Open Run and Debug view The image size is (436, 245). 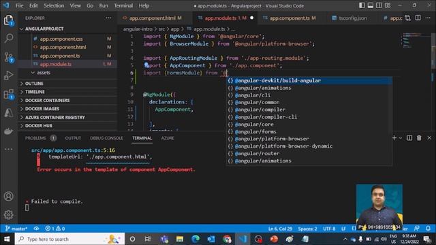(9, 76)
